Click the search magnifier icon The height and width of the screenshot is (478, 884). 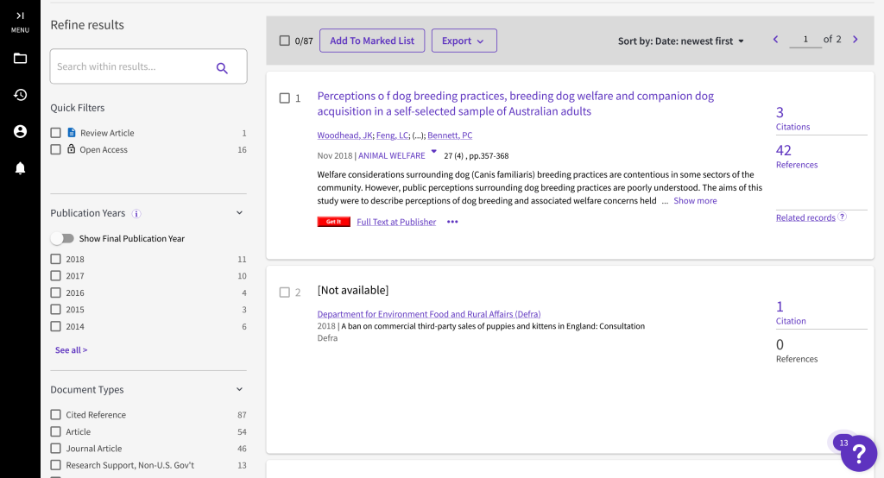[222, 68]
